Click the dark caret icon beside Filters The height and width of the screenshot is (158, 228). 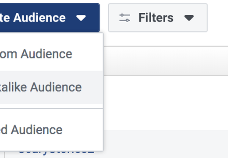(189, 18)
